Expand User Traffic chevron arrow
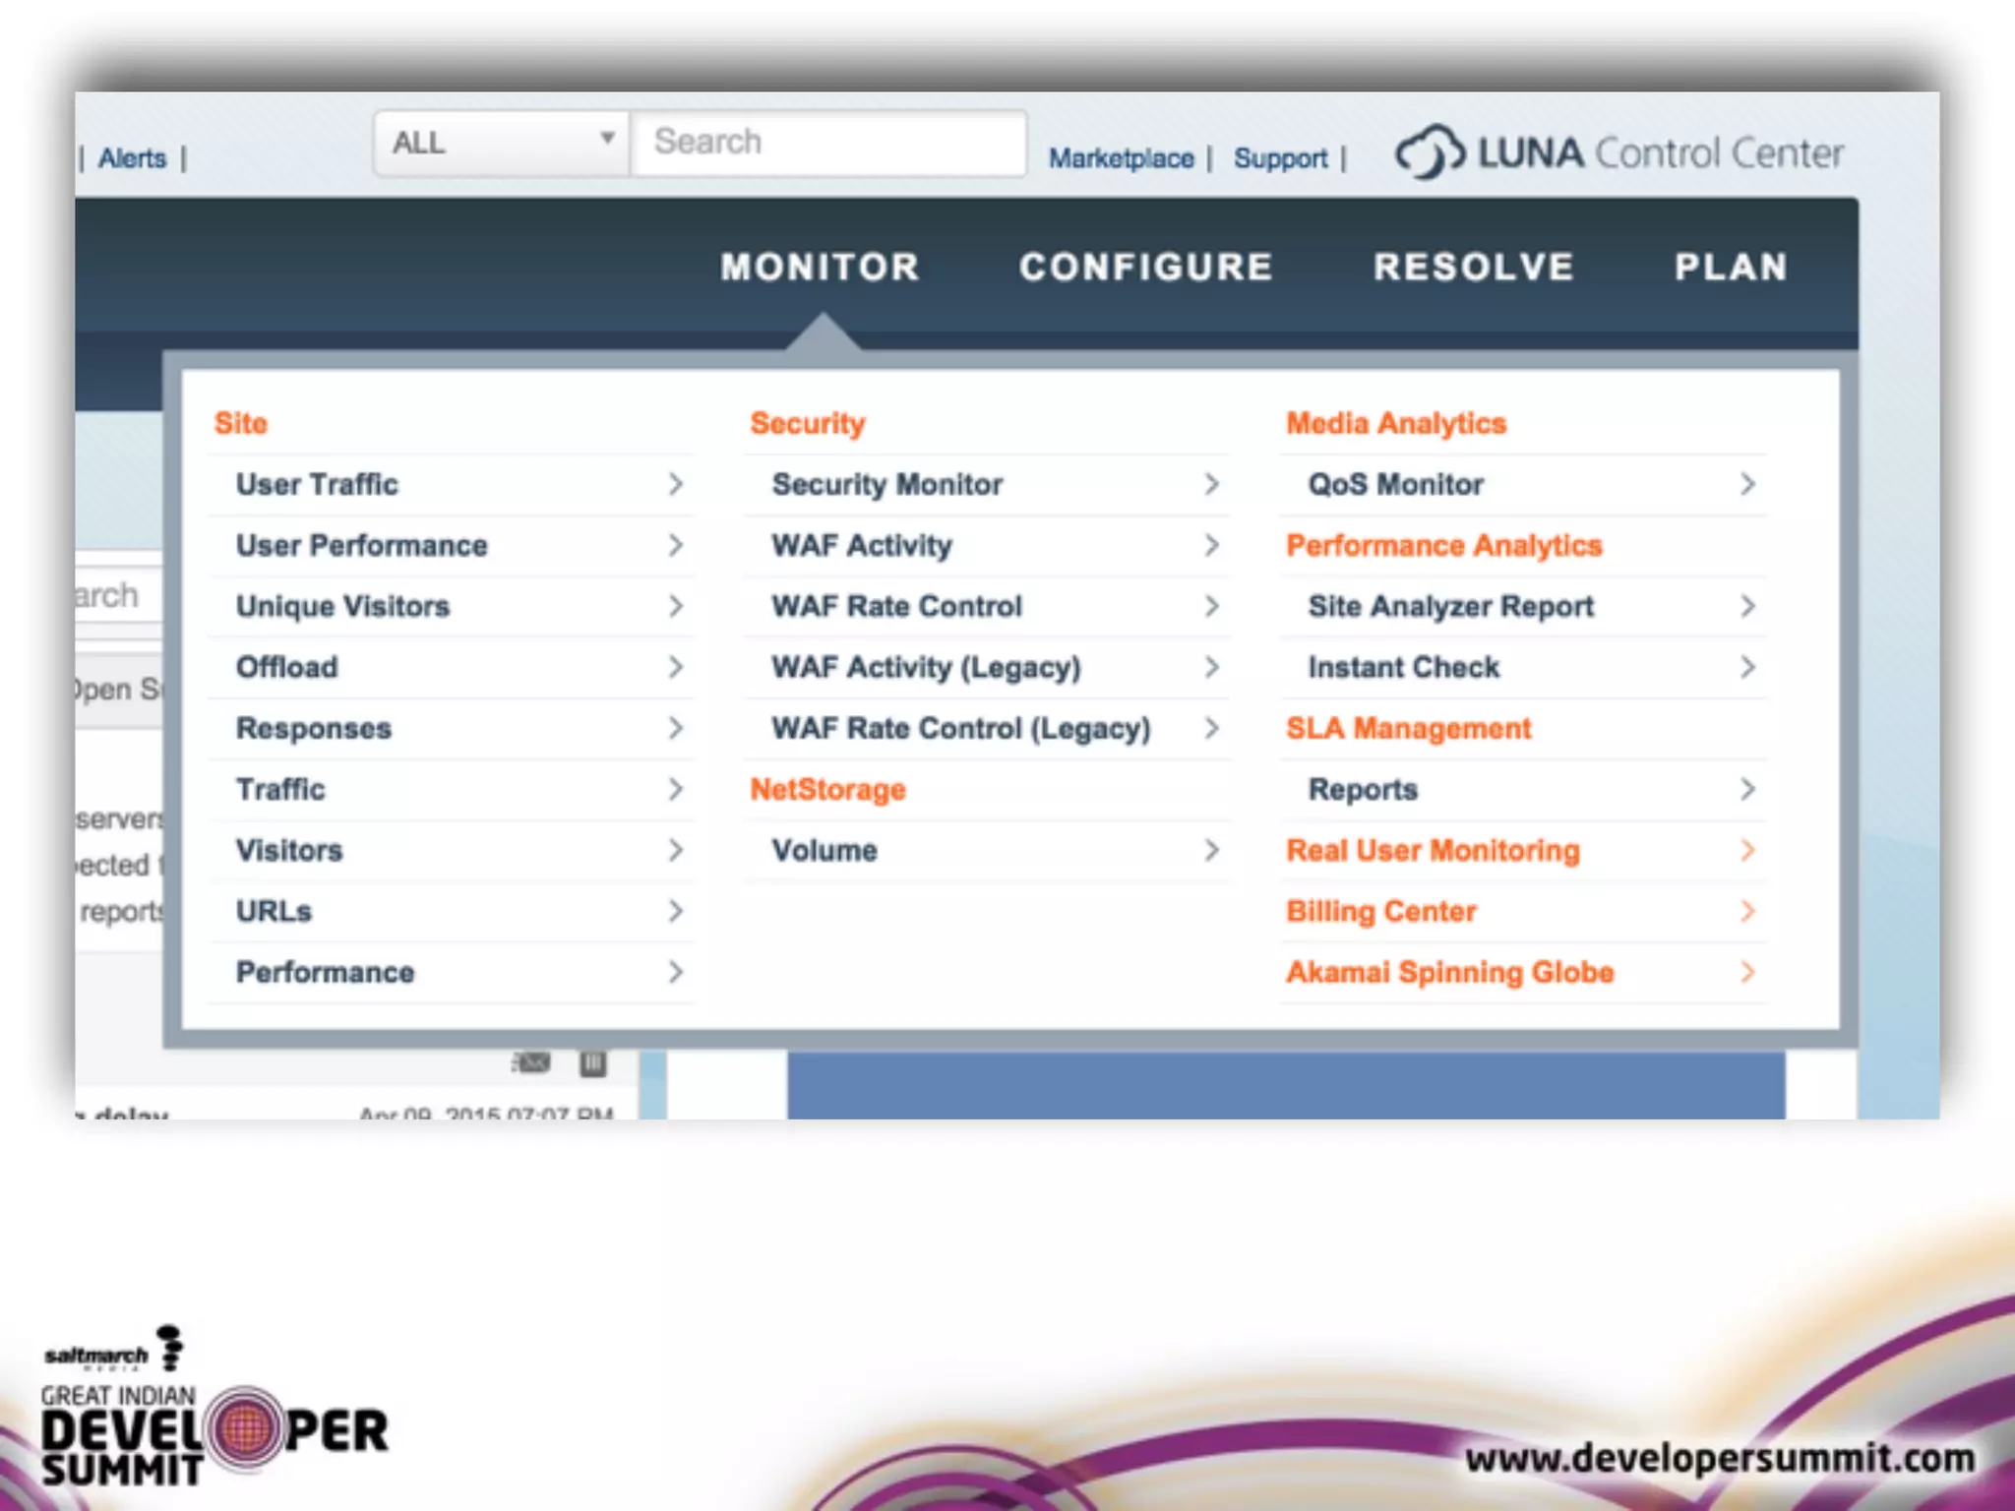 pos(675,484)
